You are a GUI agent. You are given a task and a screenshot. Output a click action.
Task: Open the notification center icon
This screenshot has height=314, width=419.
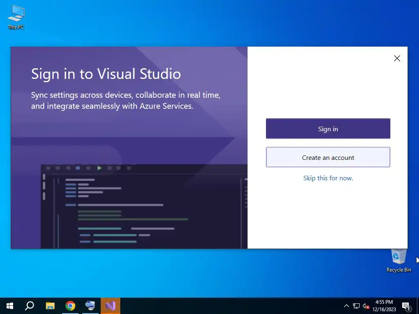coord(406,306)
